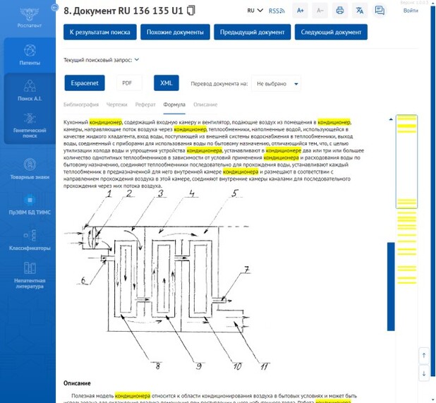This screenshot has height=403, width=436.
Task: Open the Патенты section in sidebar
Action: click(30, 55)
